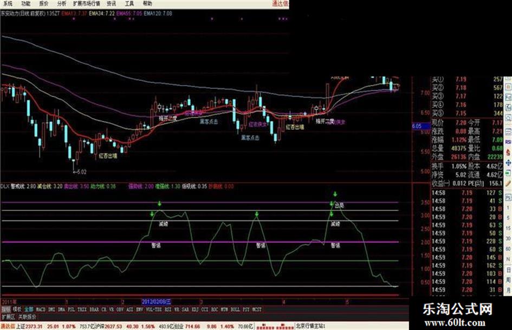Click the highlighted date 2012/02/08 marker

point(156,302)
